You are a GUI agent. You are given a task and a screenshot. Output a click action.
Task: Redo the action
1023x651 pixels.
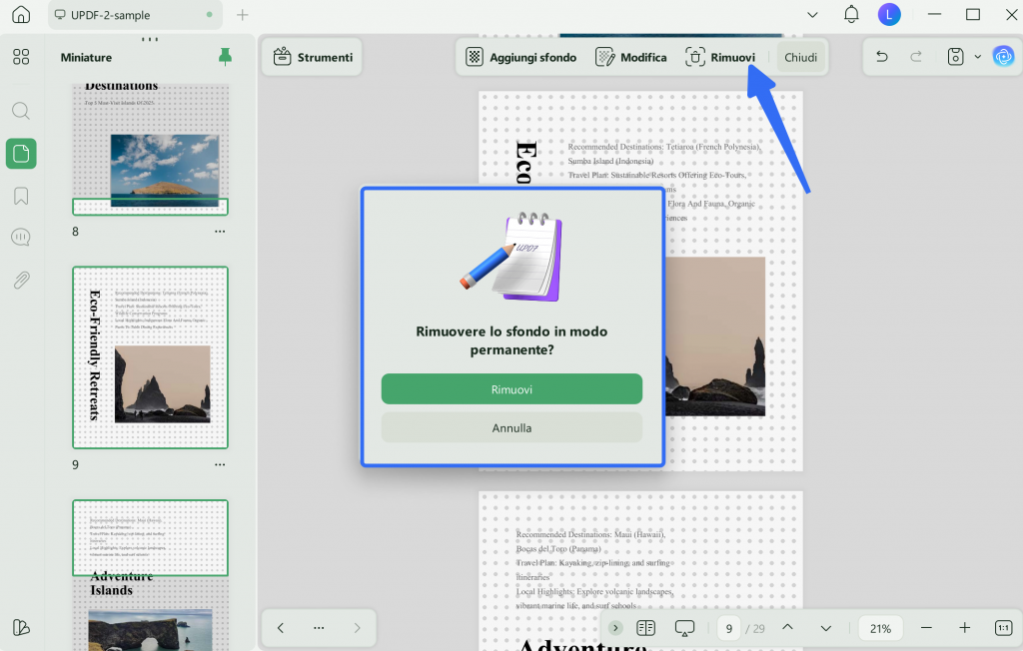[915, 57]
